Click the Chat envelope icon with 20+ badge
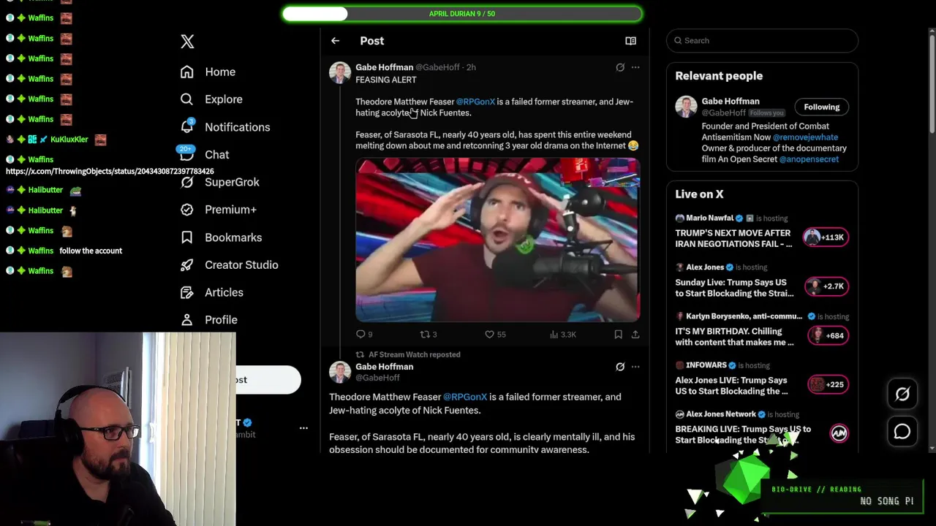The width and height of the screenshot is (936, 526). pyautogui.click(x=187, y=153)
